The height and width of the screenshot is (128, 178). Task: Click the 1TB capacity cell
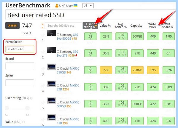(137, 121)
